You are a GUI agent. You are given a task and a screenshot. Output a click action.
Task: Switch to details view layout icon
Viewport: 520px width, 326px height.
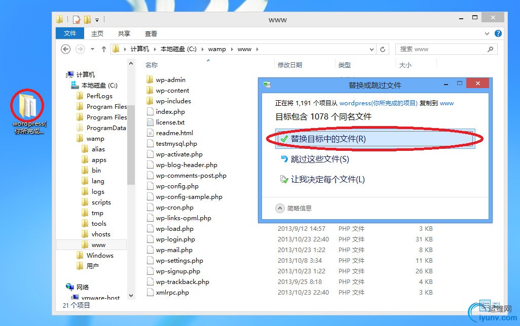pyautogui.click(x=485, y=305)
